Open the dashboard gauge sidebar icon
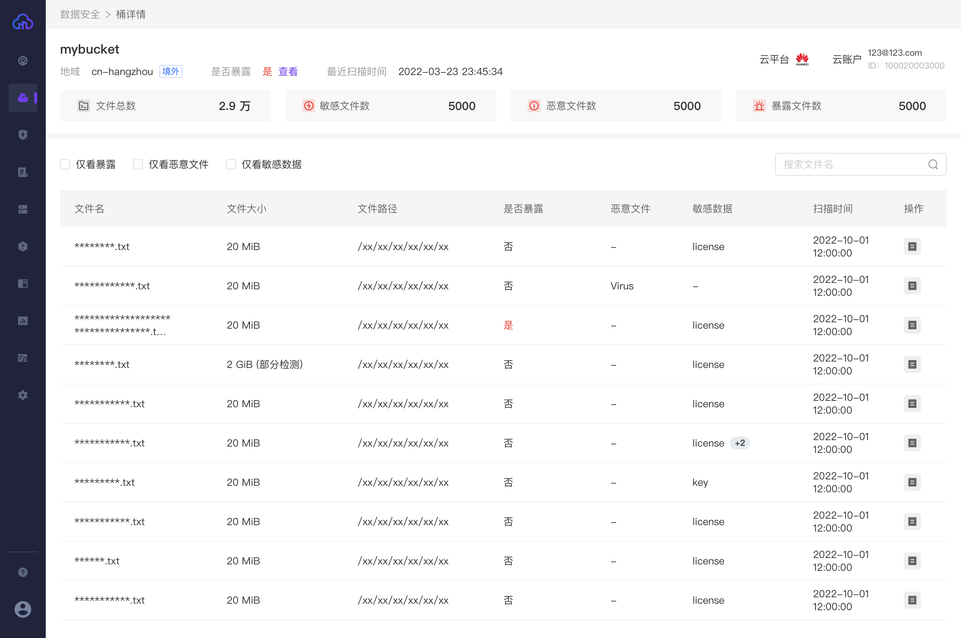 pyautogui.click(x=23, y=61)
